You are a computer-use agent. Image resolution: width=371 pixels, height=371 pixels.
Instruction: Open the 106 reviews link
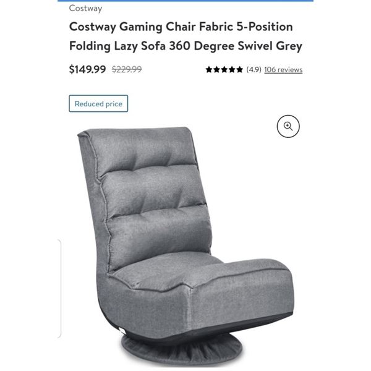pyautogui.click(x=283, y=70)
